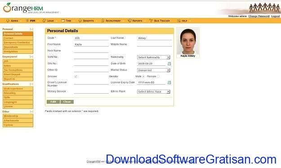Open the License Expiry Date calendar picker
This screenshot has height=168, width=281.
point(169,82)
